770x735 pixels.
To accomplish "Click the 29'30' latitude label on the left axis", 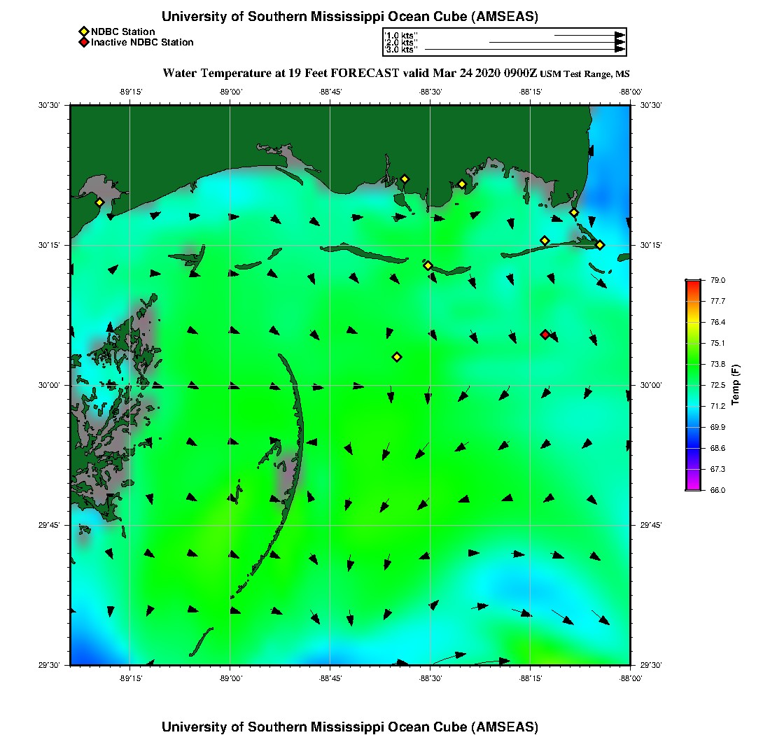I will [x=49, y=665].
